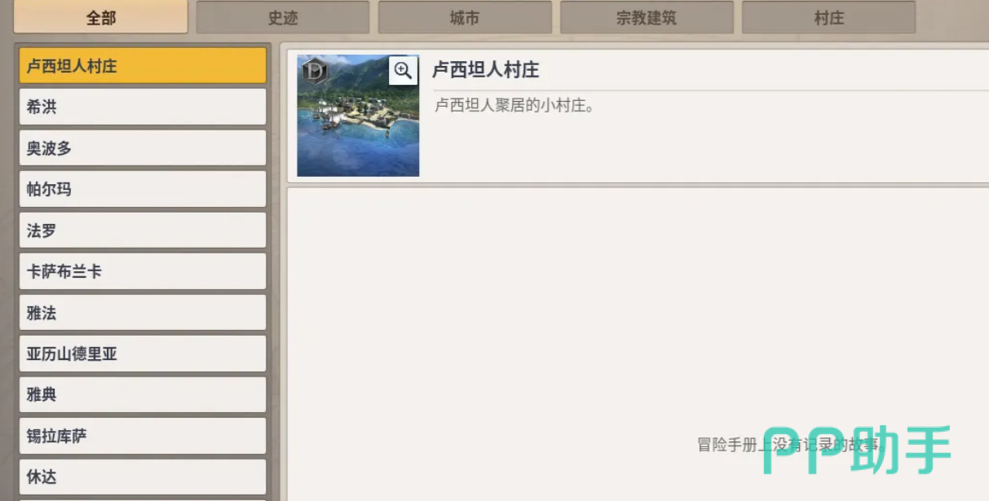Screen dimensions: 989x501
Task: Choose the 雅法 list item
Action: pos(143,313)
